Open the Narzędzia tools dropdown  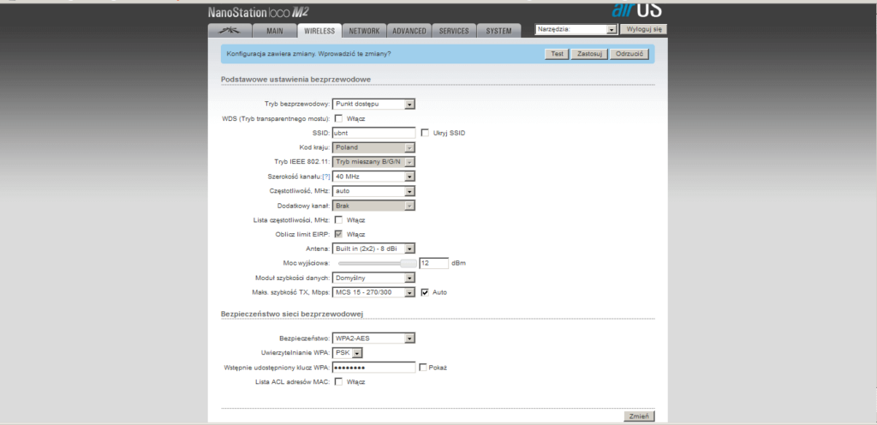pos(575,29)
